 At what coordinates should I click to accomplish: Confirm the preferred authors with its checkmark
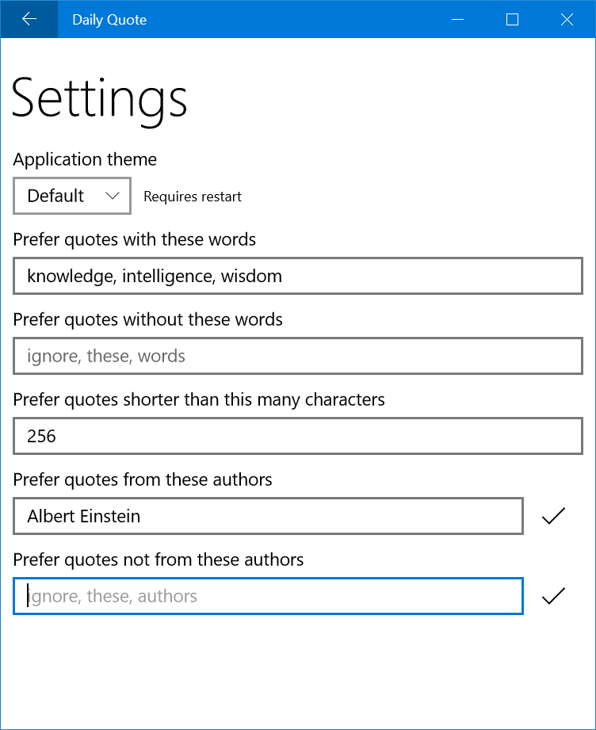point(553,516)
